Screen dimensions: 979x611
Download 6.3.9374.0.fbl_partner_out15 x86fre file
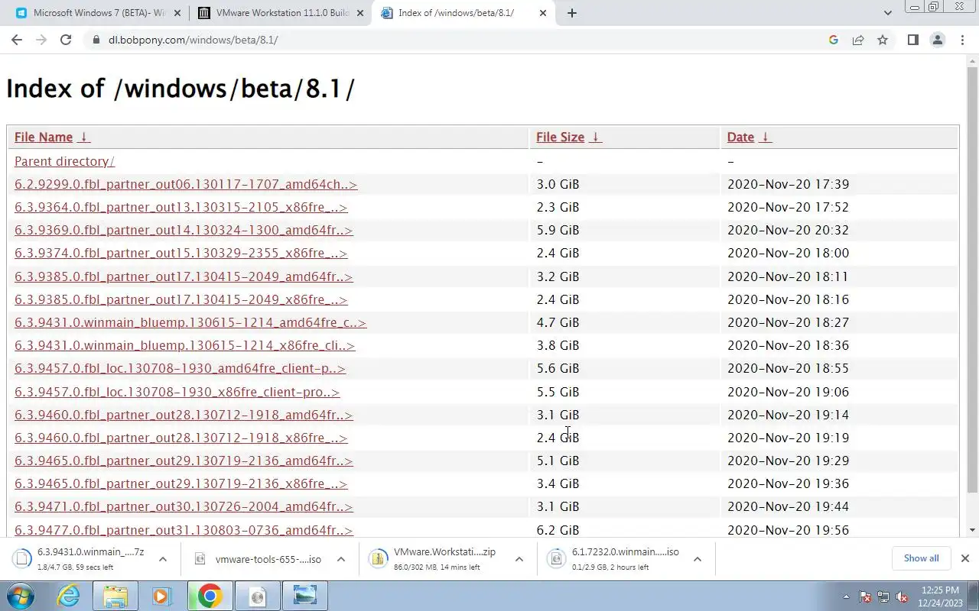coord(181,253)
